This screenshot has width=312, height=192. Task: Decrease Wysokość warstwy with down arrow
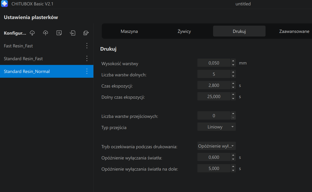pos(233,65)
